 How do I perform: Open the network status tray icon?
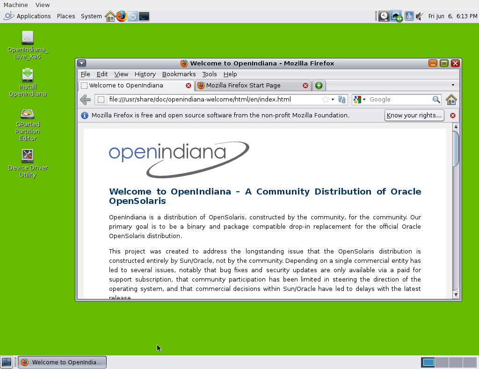(x=396, y=16)
